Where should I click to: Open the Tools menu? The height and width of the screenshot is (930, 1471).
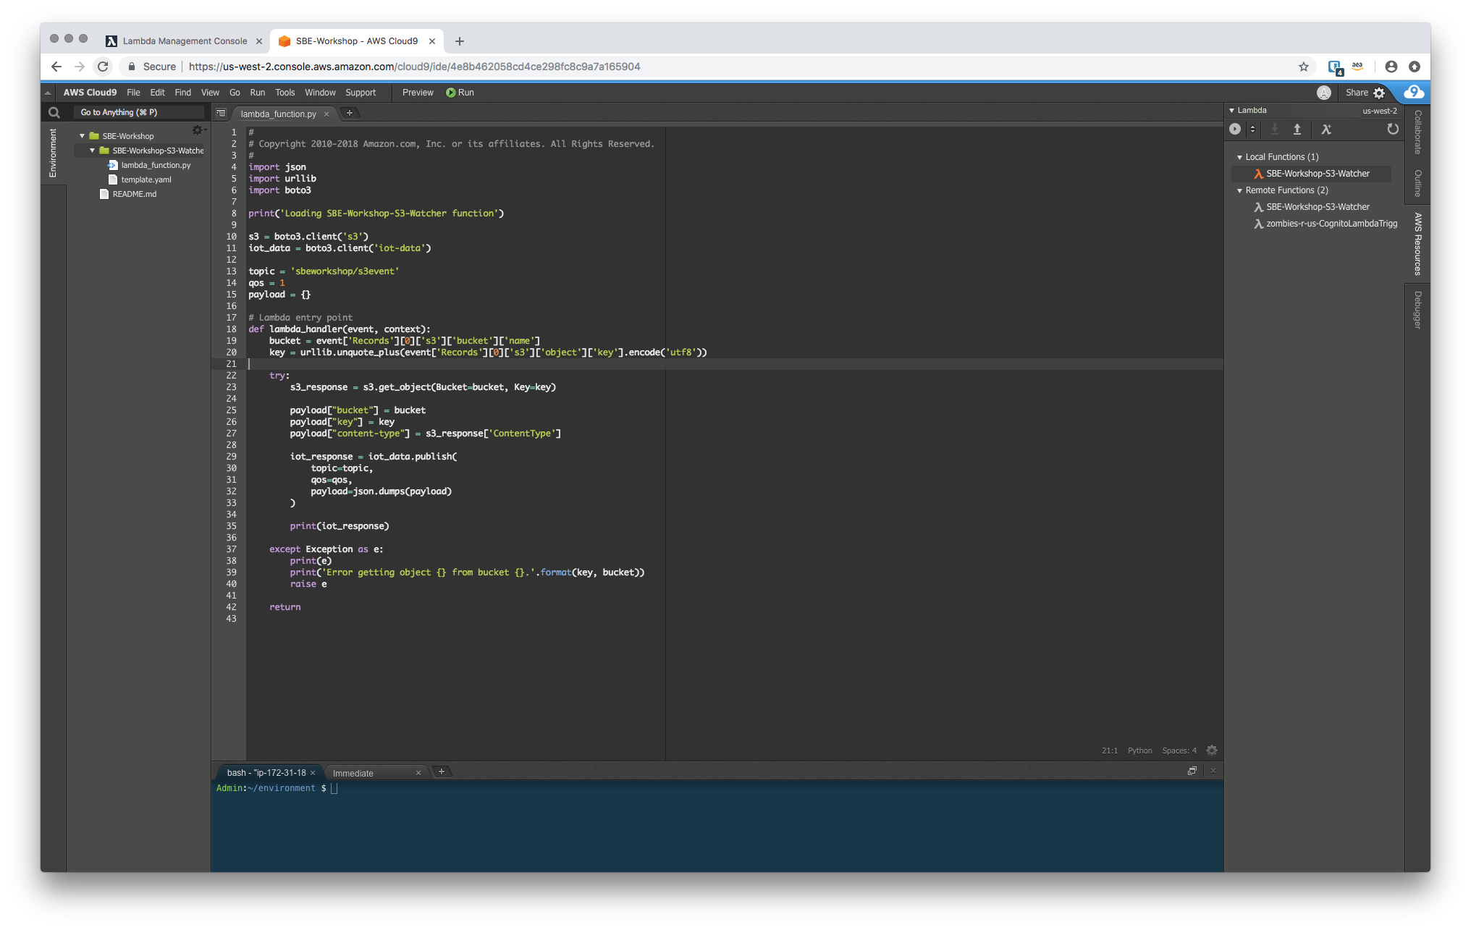point(284,93)
